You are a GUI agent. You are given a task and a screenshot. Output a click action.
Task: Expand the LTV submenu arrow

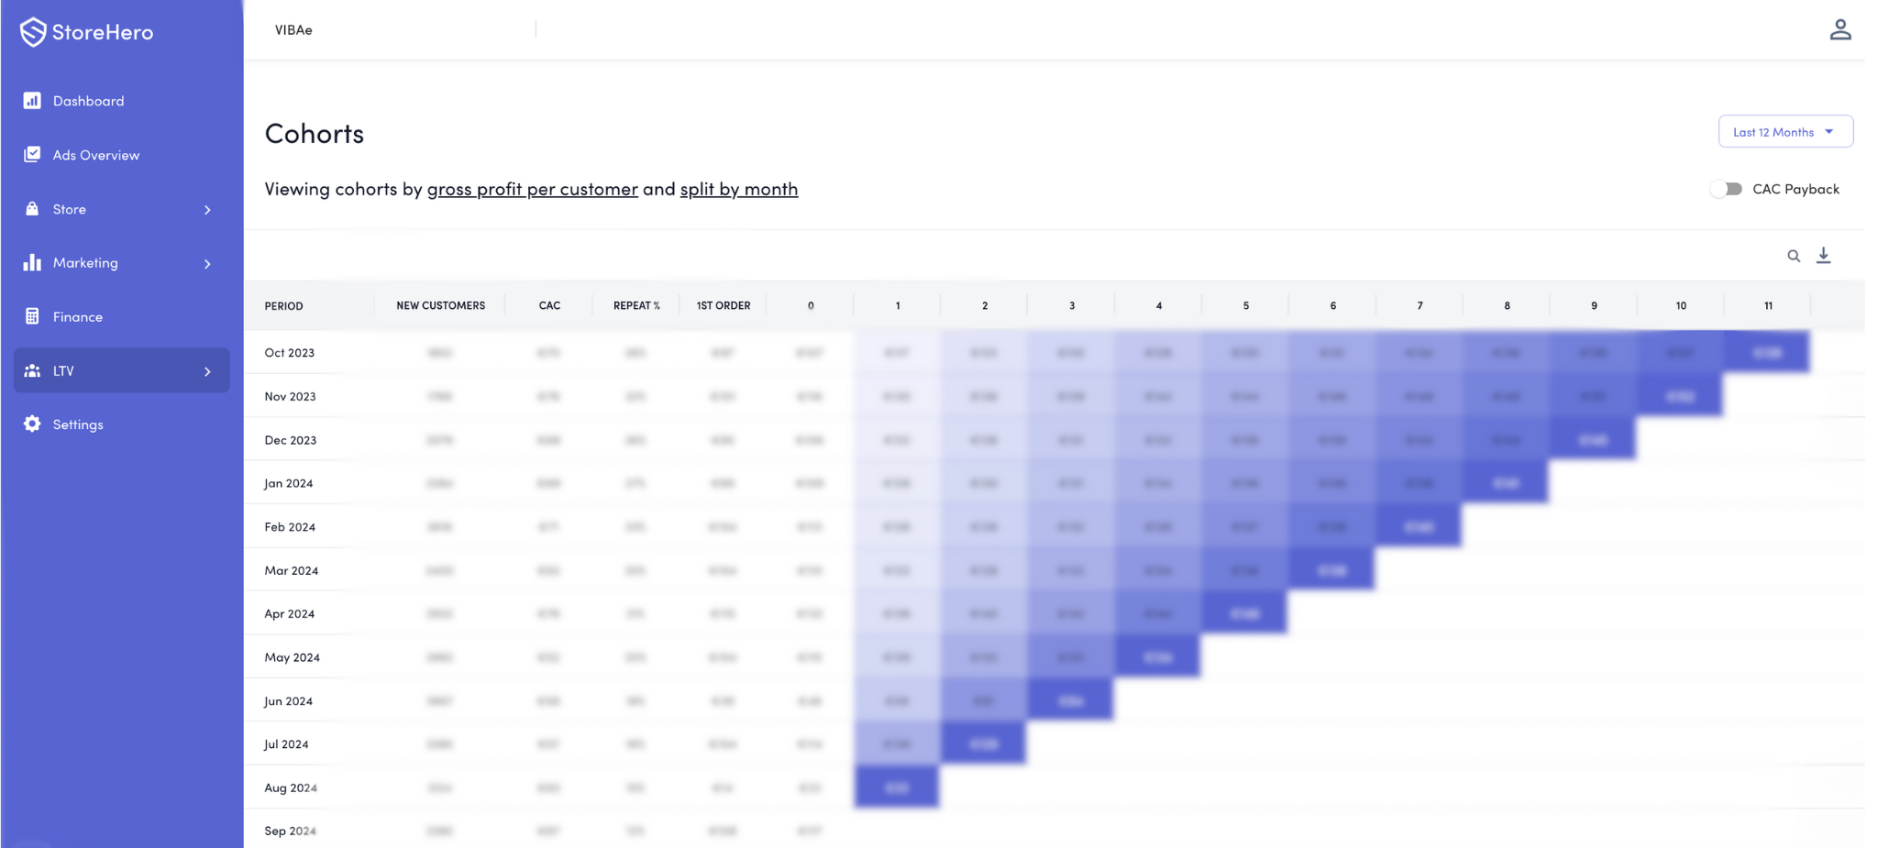(207, 371)
